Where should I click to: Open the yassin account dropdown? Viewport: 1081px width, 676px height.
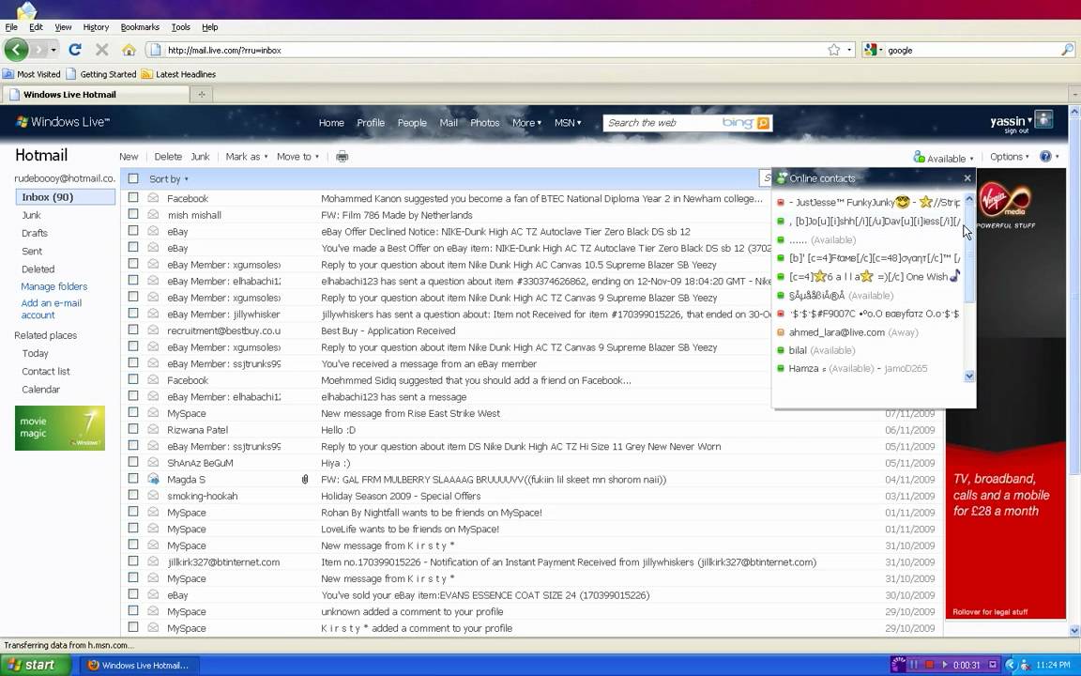click(1012, 121)
